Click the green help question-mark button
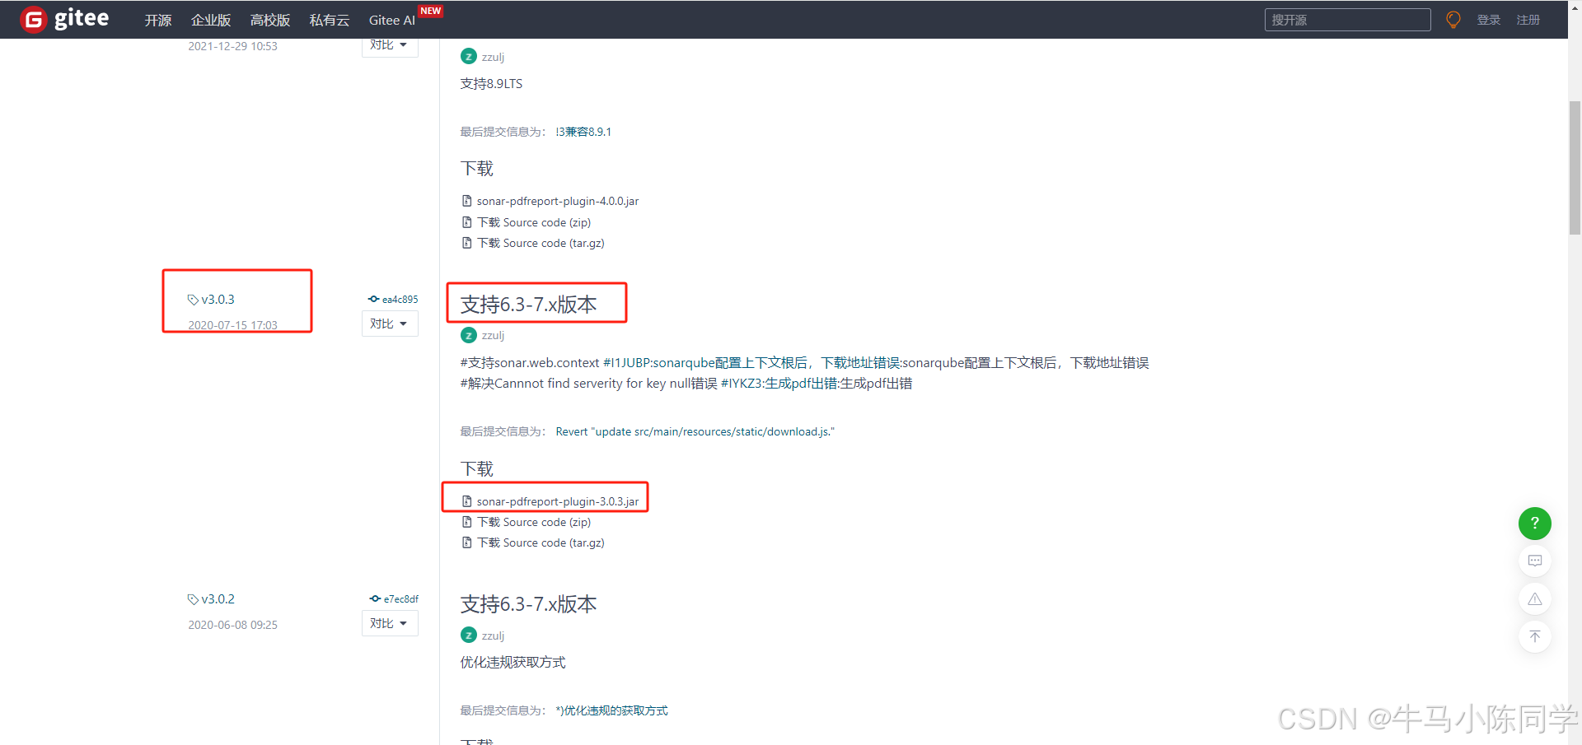The height and width of the screenshot is (745, 1582). pos(1535,524)
